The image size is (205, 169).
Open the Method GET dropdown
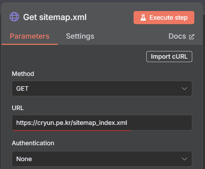pos(102,89)
